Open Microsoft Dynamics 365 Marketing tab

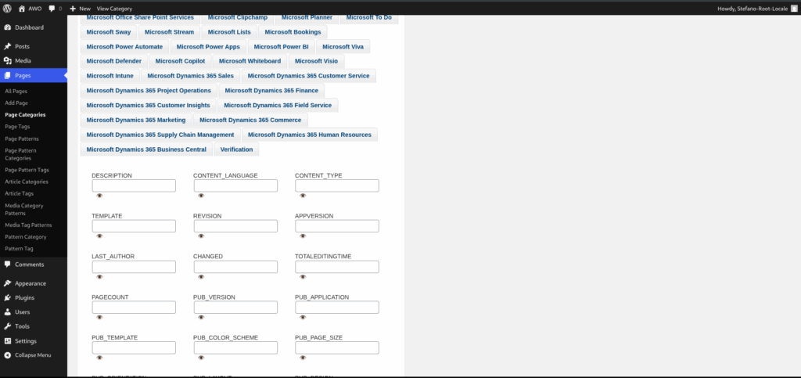point(136,120)
